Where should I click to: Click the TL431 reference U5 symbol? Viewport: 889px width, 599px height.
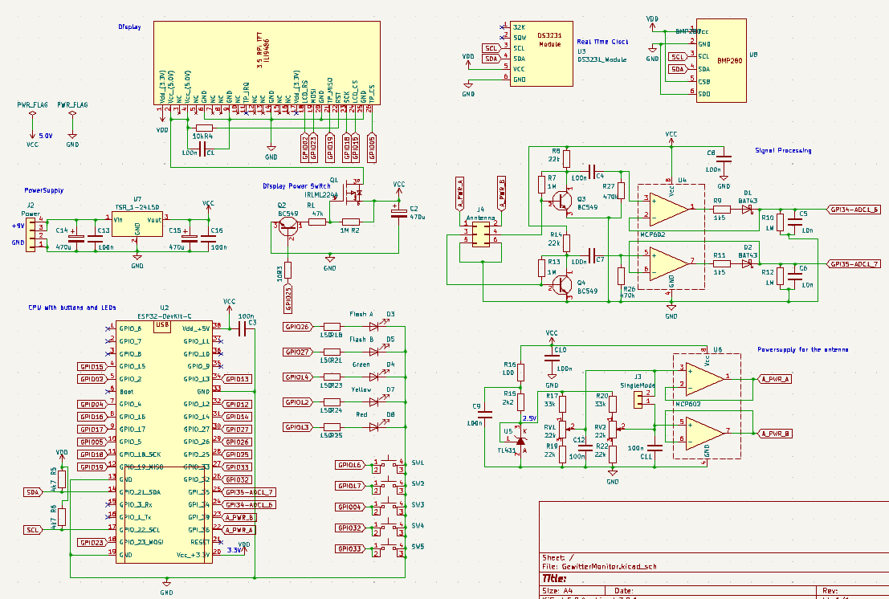(520, 439)
